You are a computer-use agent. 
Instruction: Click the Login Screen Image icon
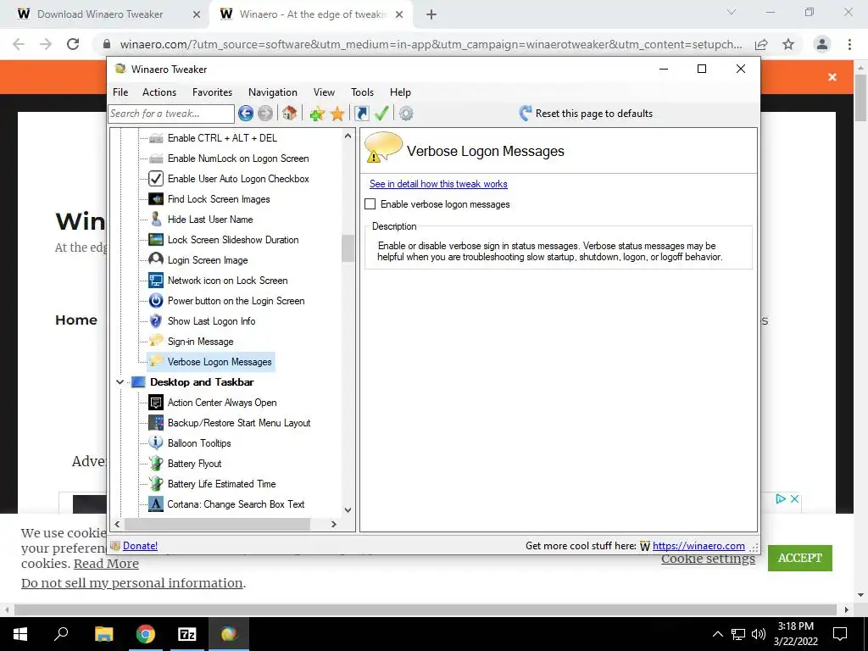tap(156, 259)
